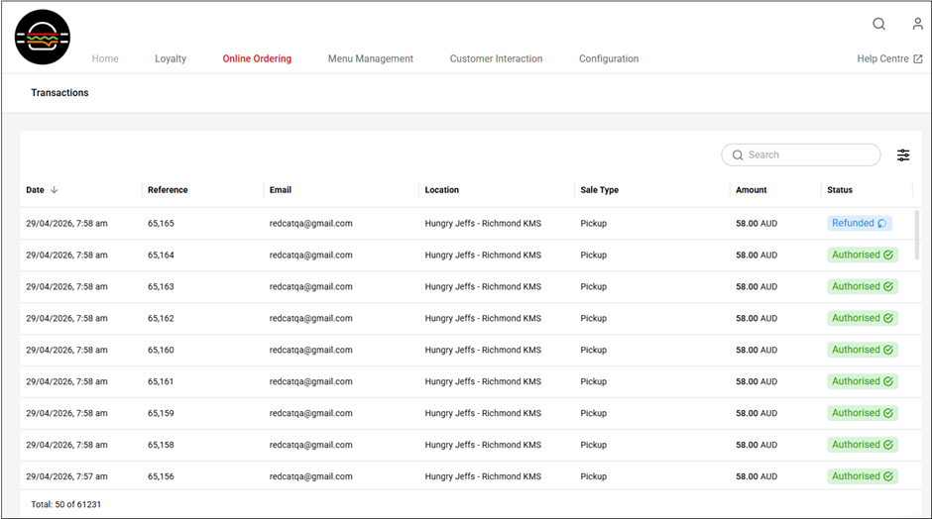The image size is (932, 519).
Task: Click into the transactions Search field
Action: click(808, 156)
